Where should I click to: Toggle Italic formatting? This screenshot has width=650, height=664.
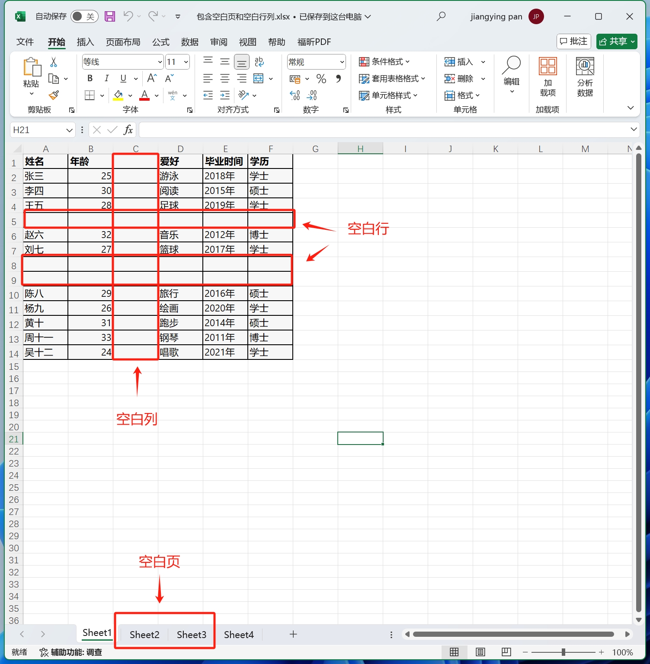106,78
